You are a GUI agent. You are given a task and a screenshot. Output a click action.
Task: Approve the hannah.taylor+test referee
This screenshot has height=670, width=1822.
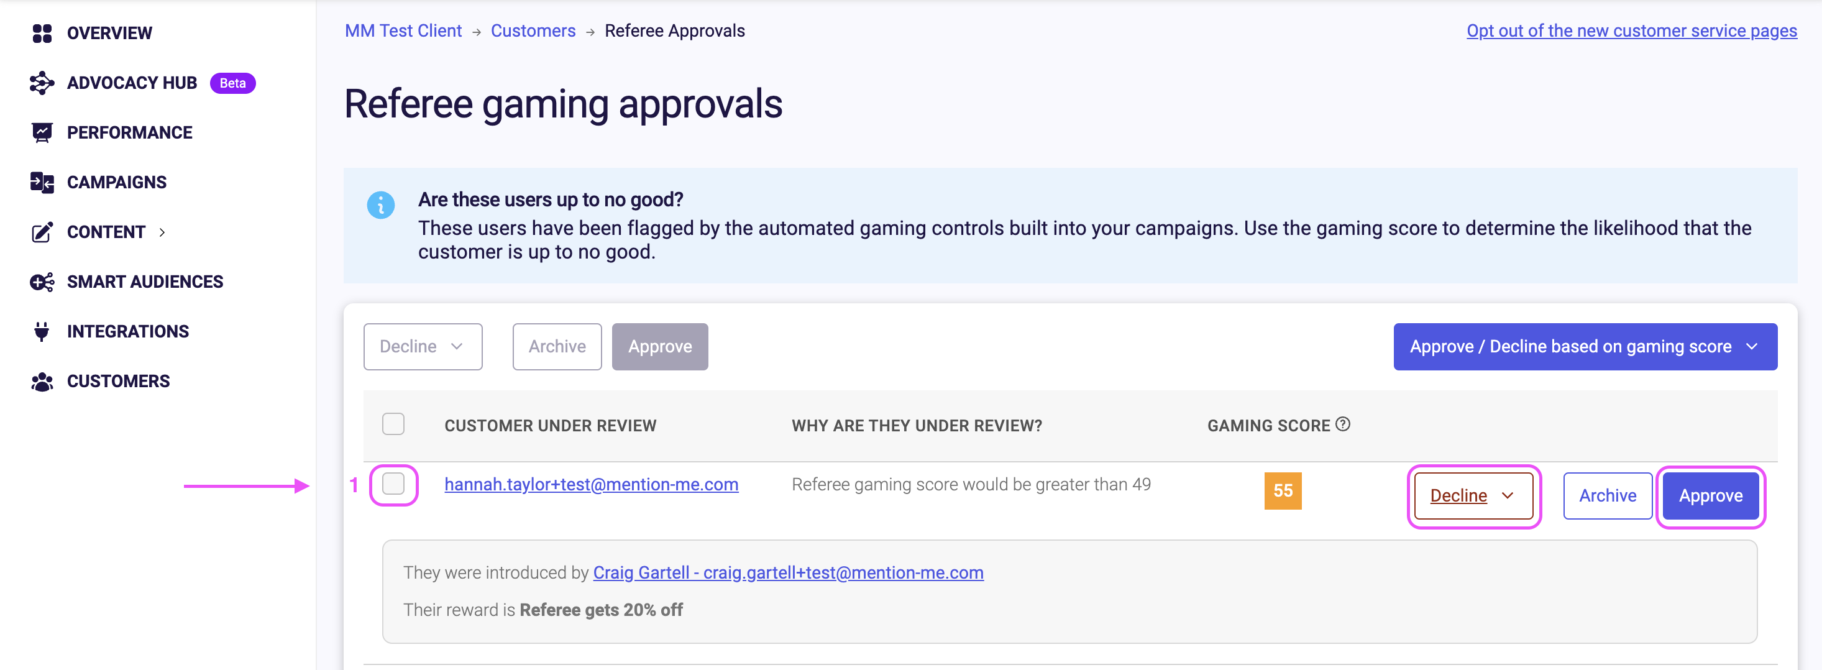click(1710, 496)
